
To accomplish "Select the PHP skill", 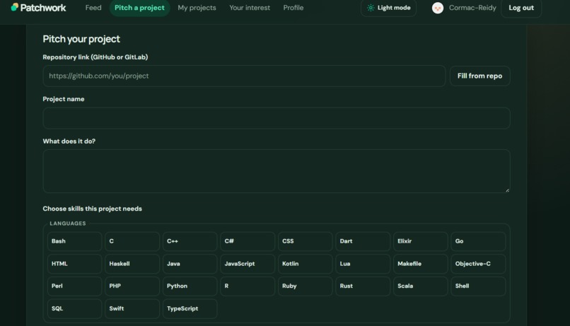I will click(x=132, y=286).
